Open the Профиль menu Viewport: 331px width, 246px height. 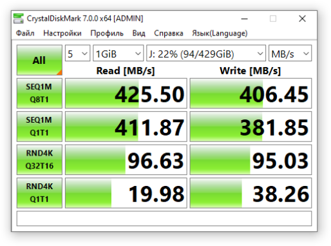pos(107,34)
